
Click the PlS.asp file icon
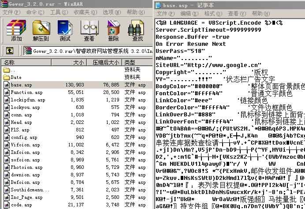(x=7, y=130)
